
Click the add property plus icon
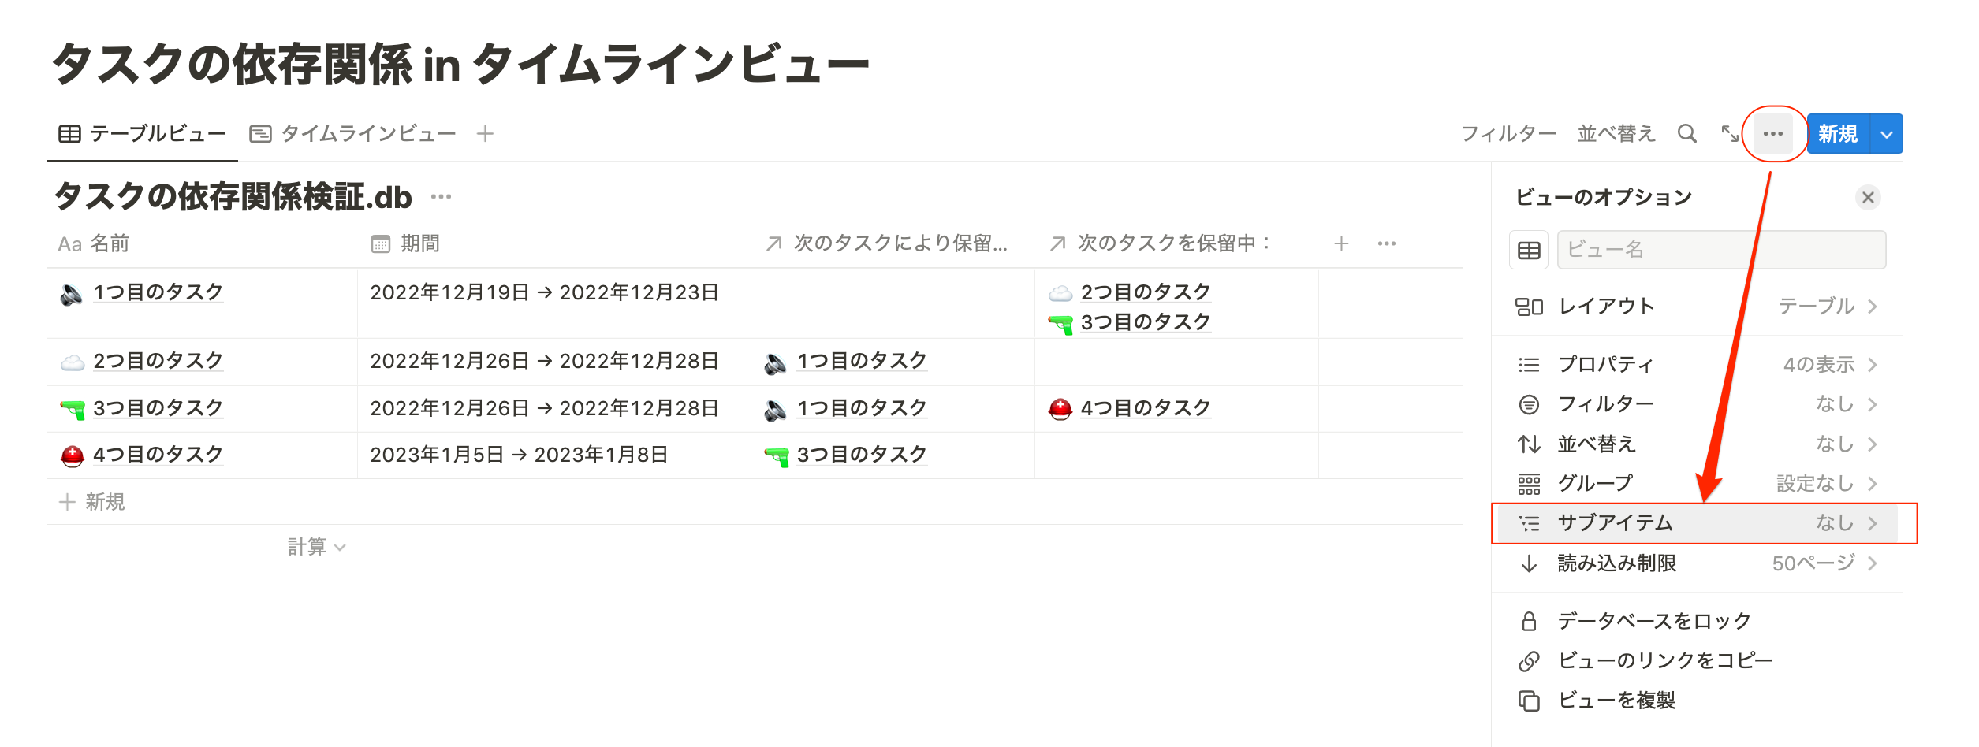point(1341,243)
